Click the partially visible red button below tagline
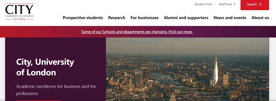Image resolution: width=276 pixels, height=101 pixels. 39,100
